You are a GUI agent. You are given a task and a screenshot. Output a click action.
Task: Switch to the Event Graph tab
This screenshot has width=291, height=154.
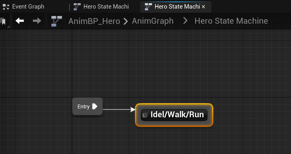point(28,7)
